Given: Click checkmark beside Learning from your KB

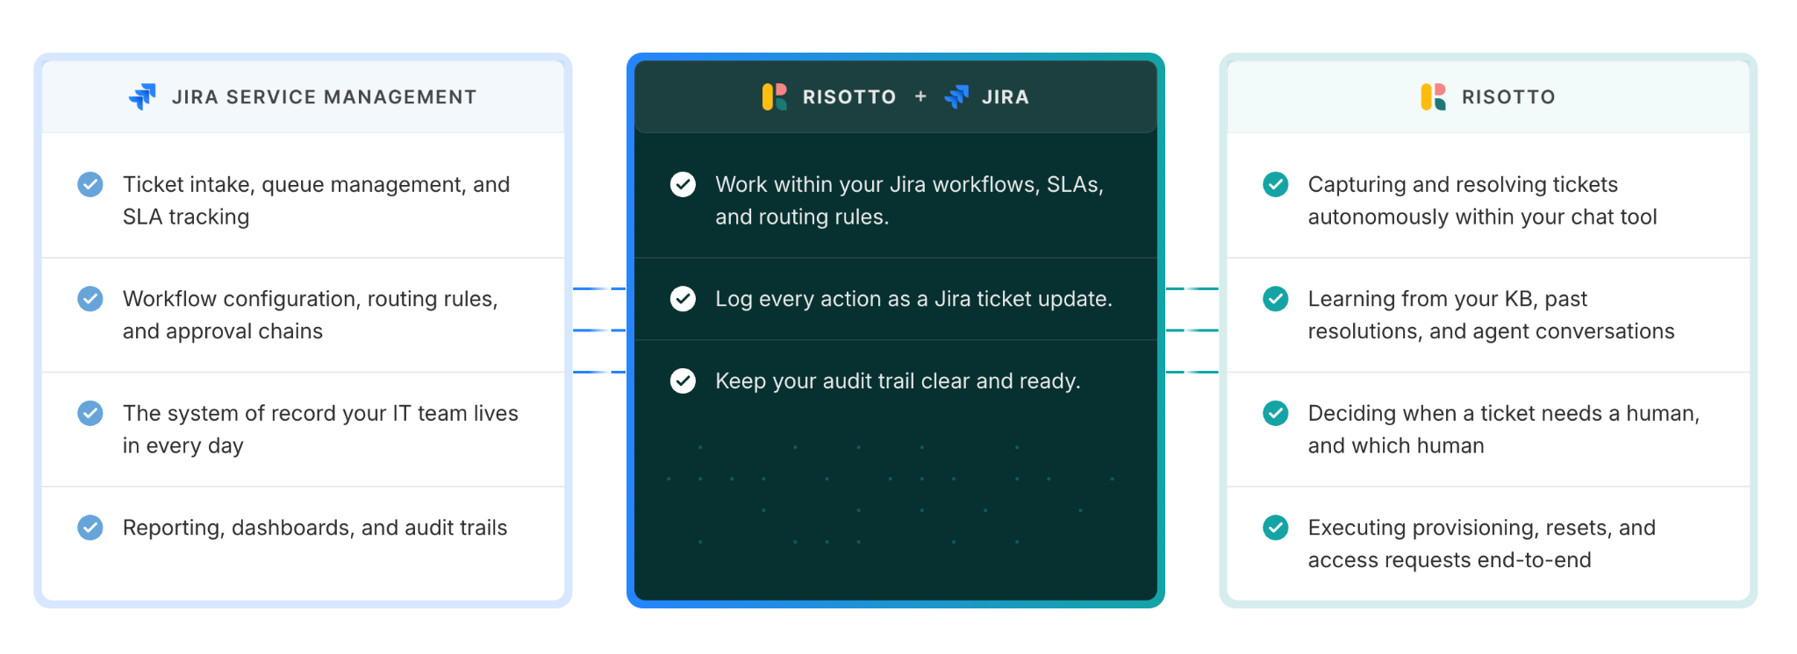Looking at the screenshot, I should click(1276, 299).
